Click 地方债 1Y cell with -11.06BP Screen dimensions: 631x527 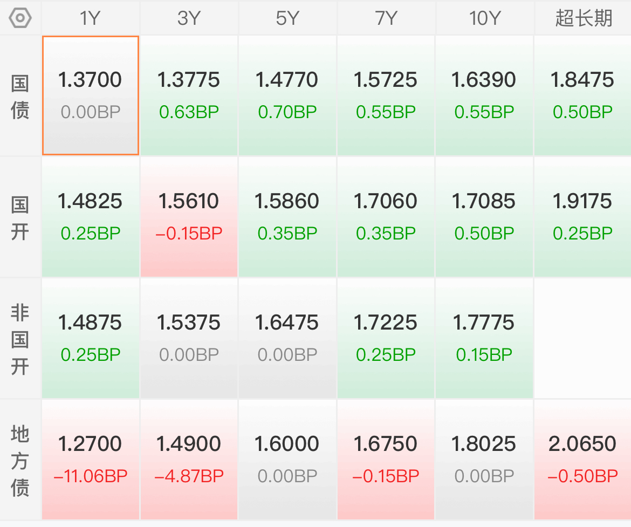click(91, 460)
